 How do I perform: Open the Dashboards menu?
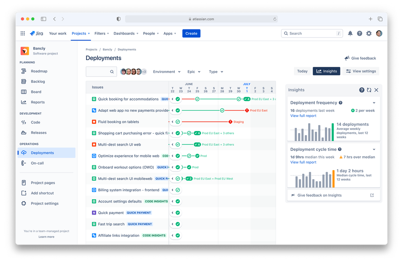tap(126, 33)
